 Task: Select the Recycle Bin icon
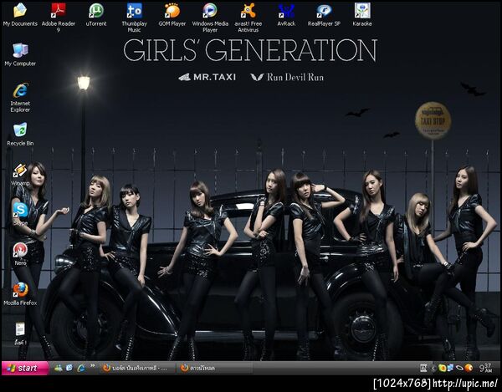[x=20, y=135]
